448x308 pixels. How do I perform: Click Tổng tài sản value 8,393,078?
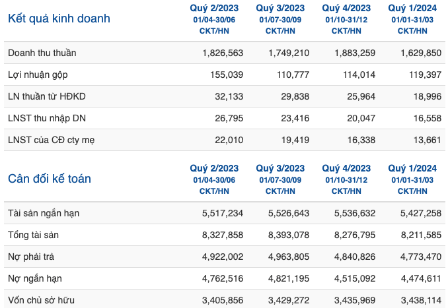pos(289,235)
